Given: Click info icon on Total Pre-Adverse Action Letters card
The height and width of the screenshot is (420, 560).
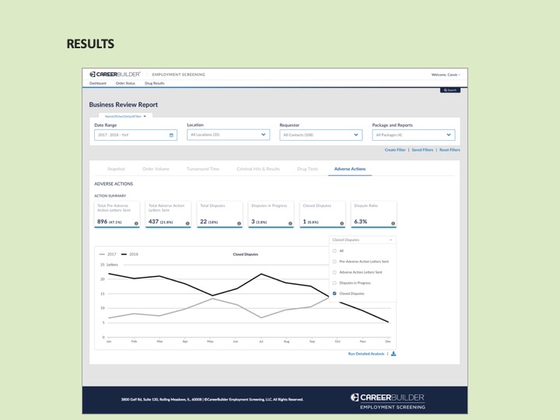Looking at the screenshot, I should (136, 223).
